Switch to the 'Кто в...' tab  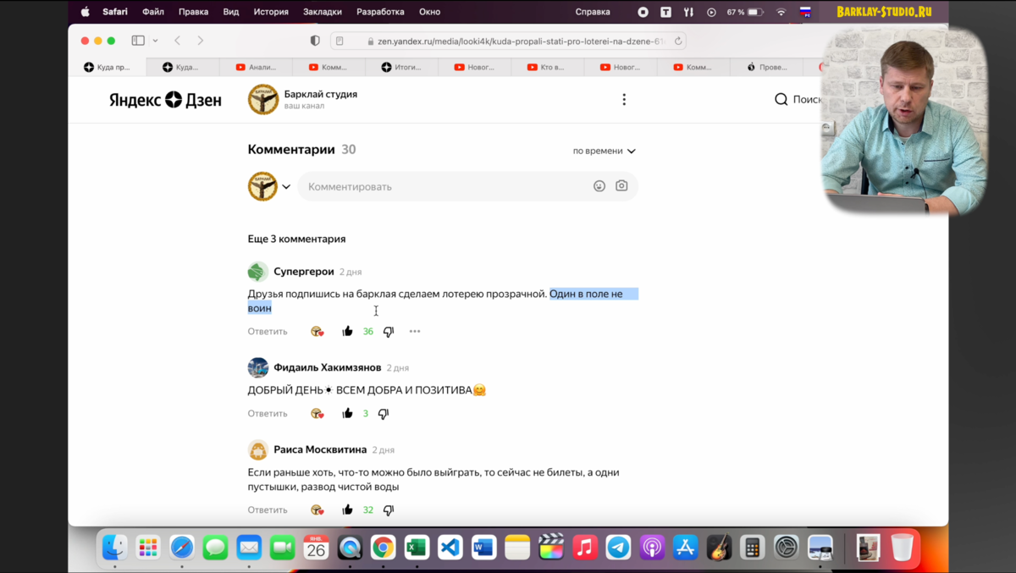tap(547, 67)
